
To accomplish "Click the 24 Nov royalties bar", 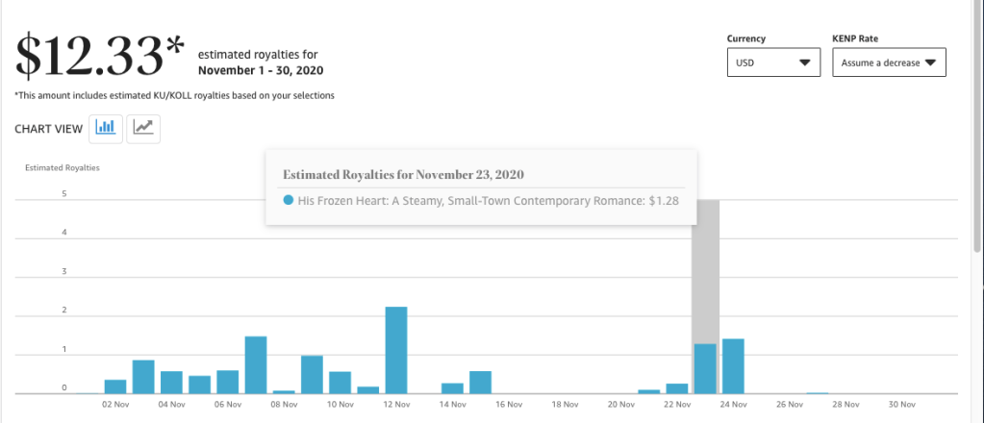I will tap(733, 366).
